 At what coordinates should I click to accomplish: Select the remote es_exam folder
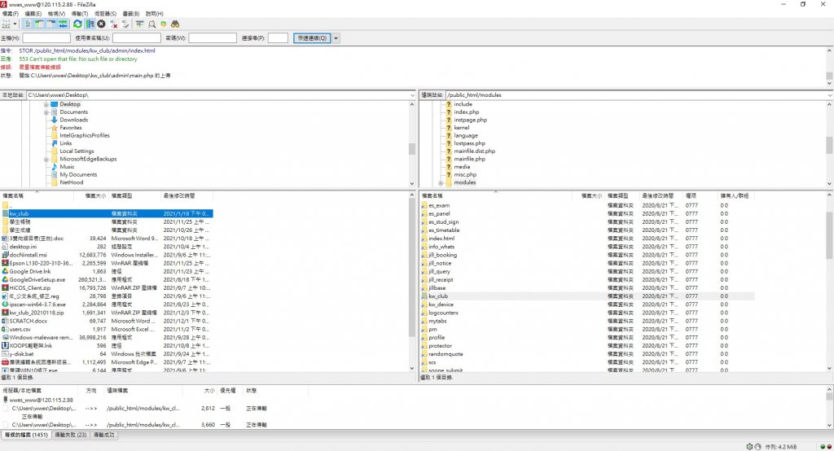tap(587, 205)
